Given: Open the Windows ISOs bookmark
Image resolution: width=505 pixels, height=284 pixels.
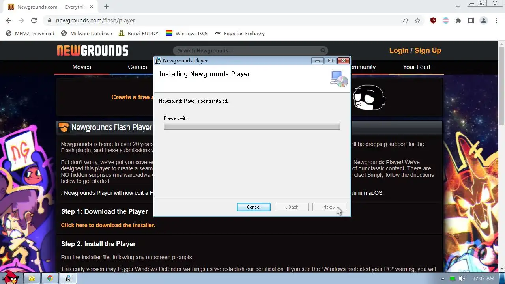Looking at the screenshot, I should [x=187, y=34].
